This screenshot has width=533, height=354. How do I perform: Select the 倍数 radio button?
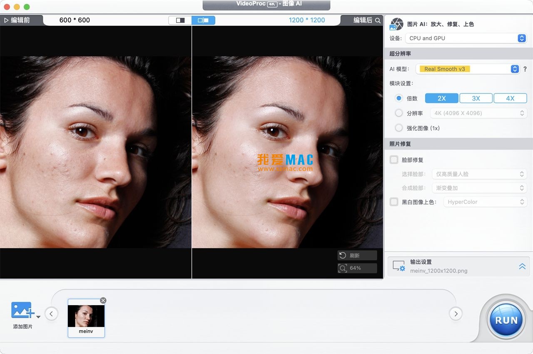[399, 98]
